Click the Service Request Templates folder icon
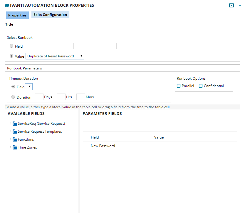This screenshot has width=245, height=213. coord(15,132)
